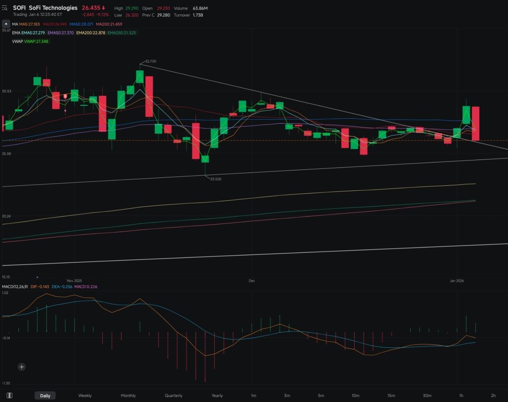Choose the 1m interval
The width and height of the screenshot is (508, 402).
pos(254,396)
